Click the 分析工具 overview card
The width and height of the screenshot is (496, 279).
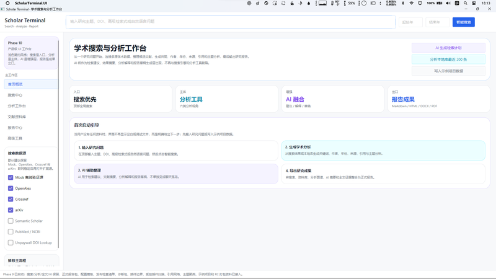coord(227,99)
